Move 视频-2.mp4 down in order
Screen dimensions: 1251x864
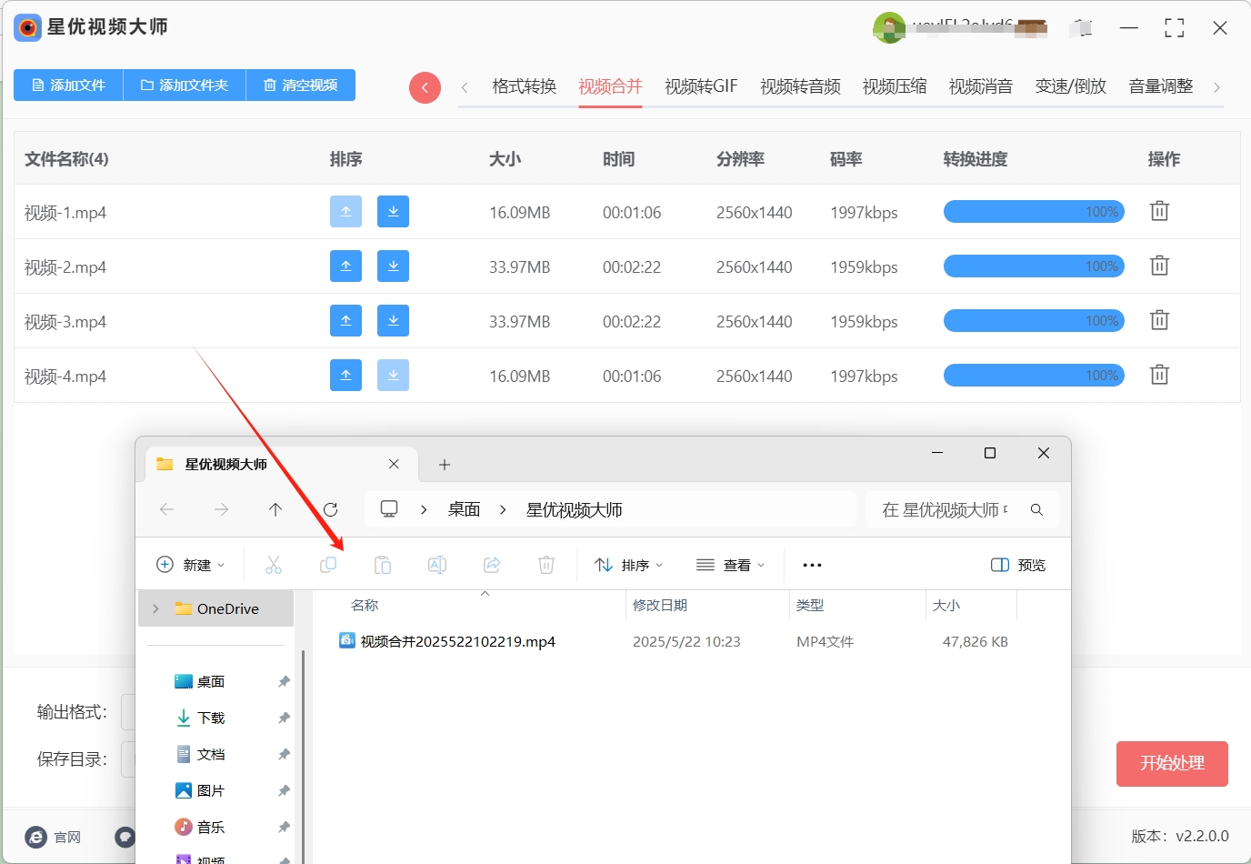[393, 266]
